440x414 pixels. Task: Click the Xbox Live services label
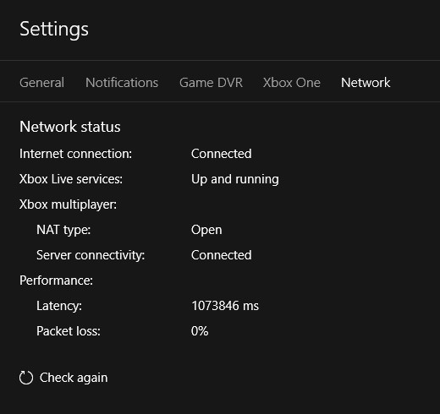coord(71,179)
